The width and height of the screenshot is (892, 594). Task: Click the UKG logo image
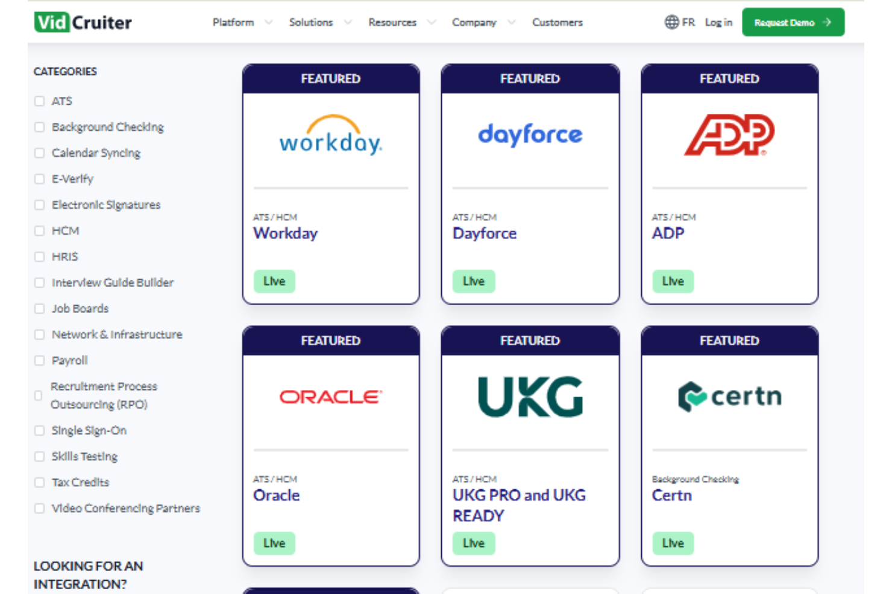[x=530, y=397]
